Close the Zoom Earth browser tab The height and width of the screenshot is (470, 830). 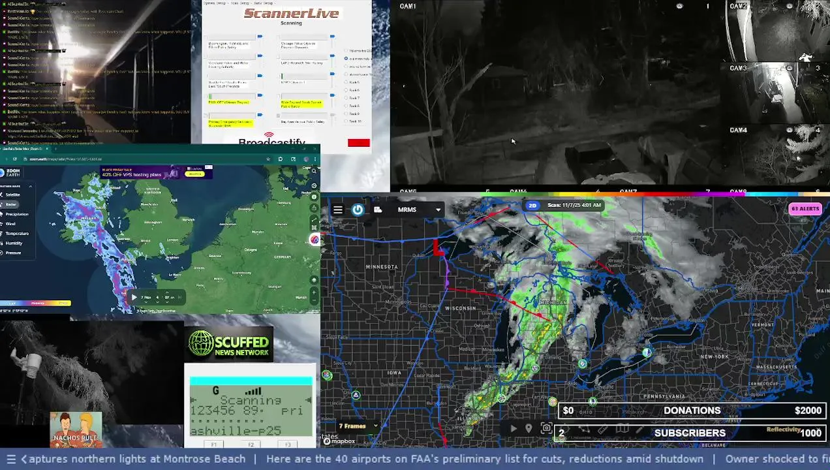pyautogui.click(x=47, y=149)
